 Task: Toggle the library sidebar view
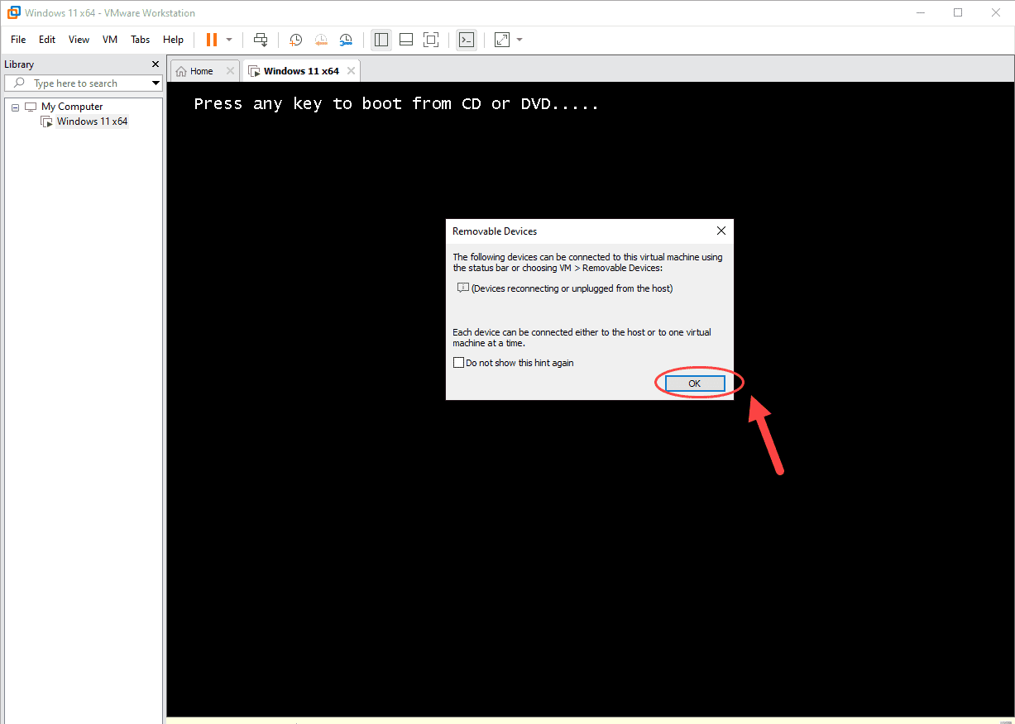(381, 40)
